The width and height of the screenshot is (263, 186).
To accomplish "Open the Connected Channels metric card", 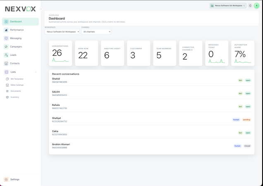I will pyautogui.click(x=191, y=53).
